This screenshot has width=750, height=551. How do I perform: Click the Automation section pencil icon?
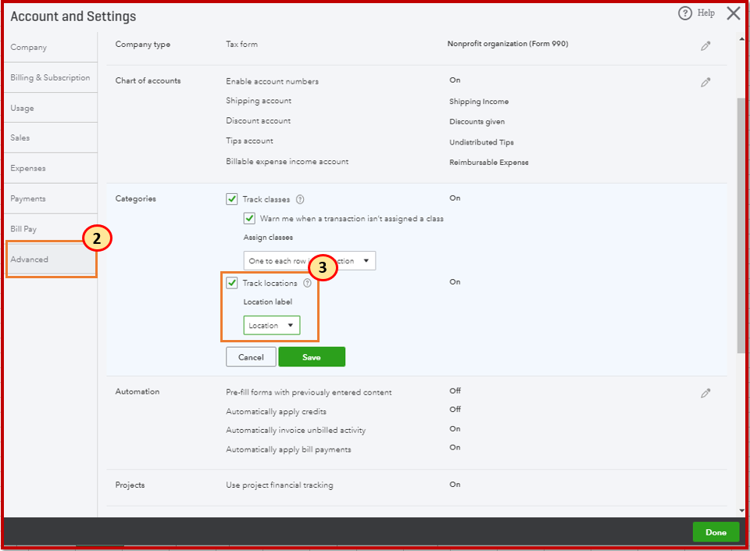tap(705, 393)
